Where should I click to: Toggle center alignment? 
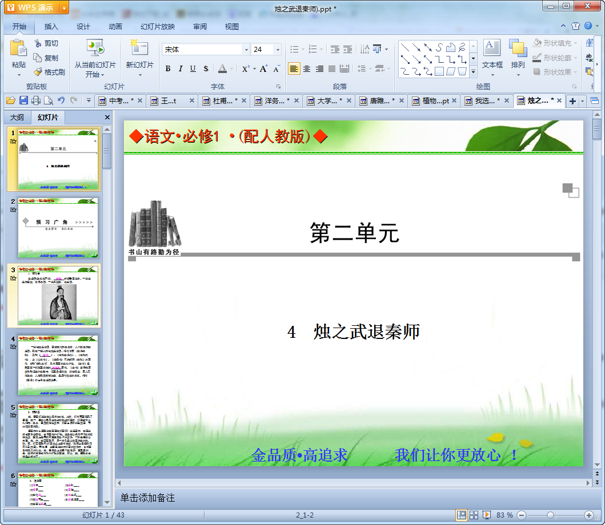tap(307, 68)
